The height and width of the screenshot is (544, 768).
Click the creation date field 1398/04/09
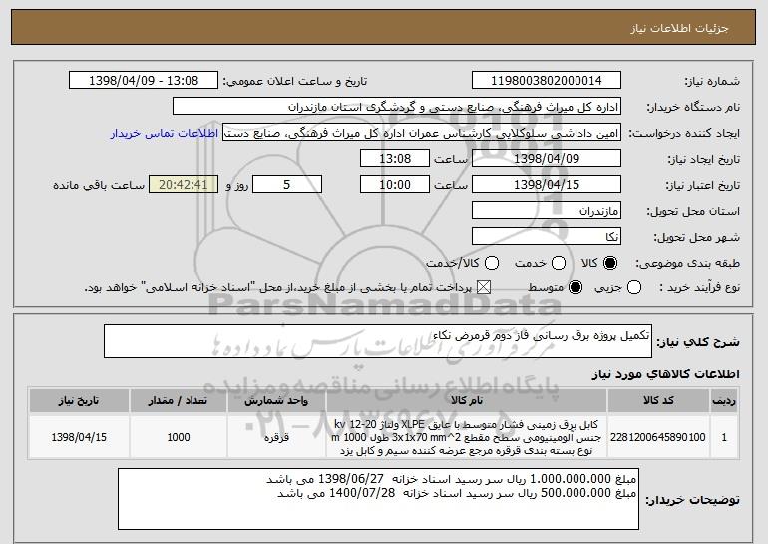pos(547,159)
